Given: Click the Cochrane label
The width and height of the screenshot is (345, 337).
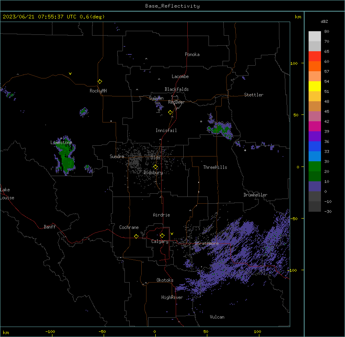Looking at the screenshot, I should pyautogui.click(x=129, y=227).
